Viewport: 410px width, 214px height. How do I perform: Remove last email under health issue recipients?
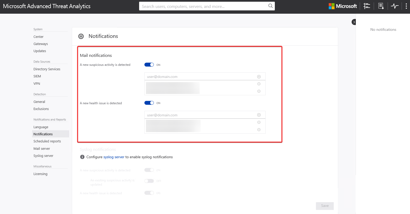(259, 130)
